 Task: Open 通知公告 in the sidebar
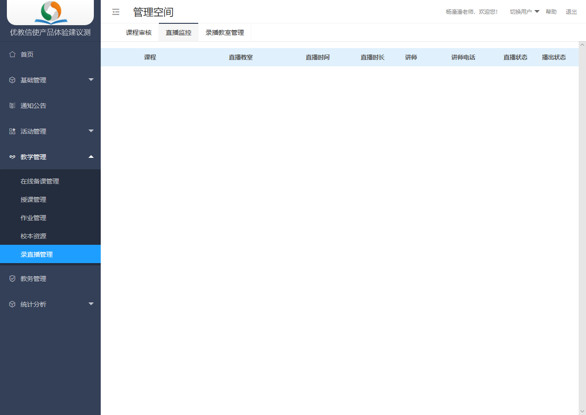pyautogui.click(x=50, y=106)
